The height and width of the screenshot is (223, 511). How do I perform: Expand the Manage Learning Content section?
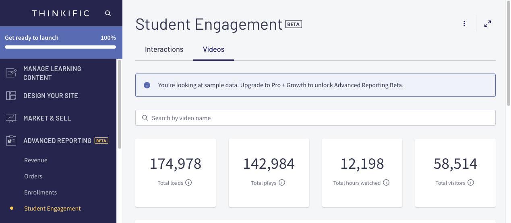pyautogui.click(x=52, y=73)
